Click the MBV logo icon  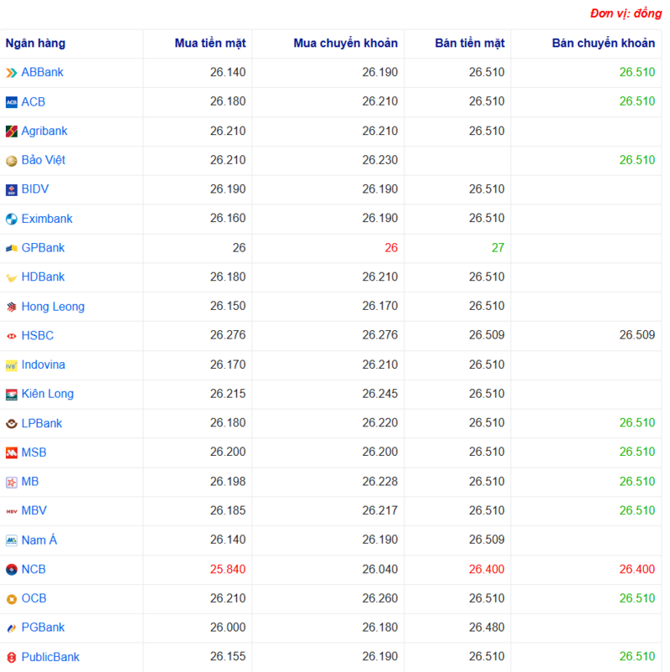[12, 511]
